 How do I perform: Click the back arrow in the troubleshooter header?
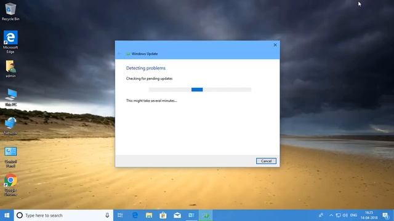coord(119,53)
